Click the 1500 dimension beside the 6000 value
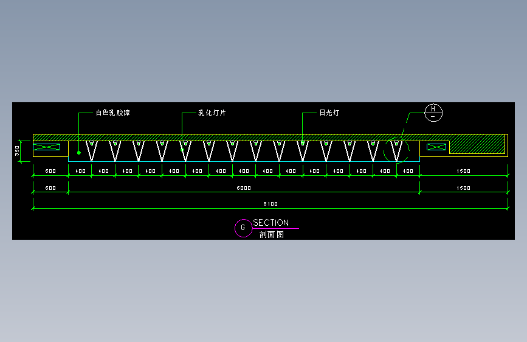 tap(463, 188)
